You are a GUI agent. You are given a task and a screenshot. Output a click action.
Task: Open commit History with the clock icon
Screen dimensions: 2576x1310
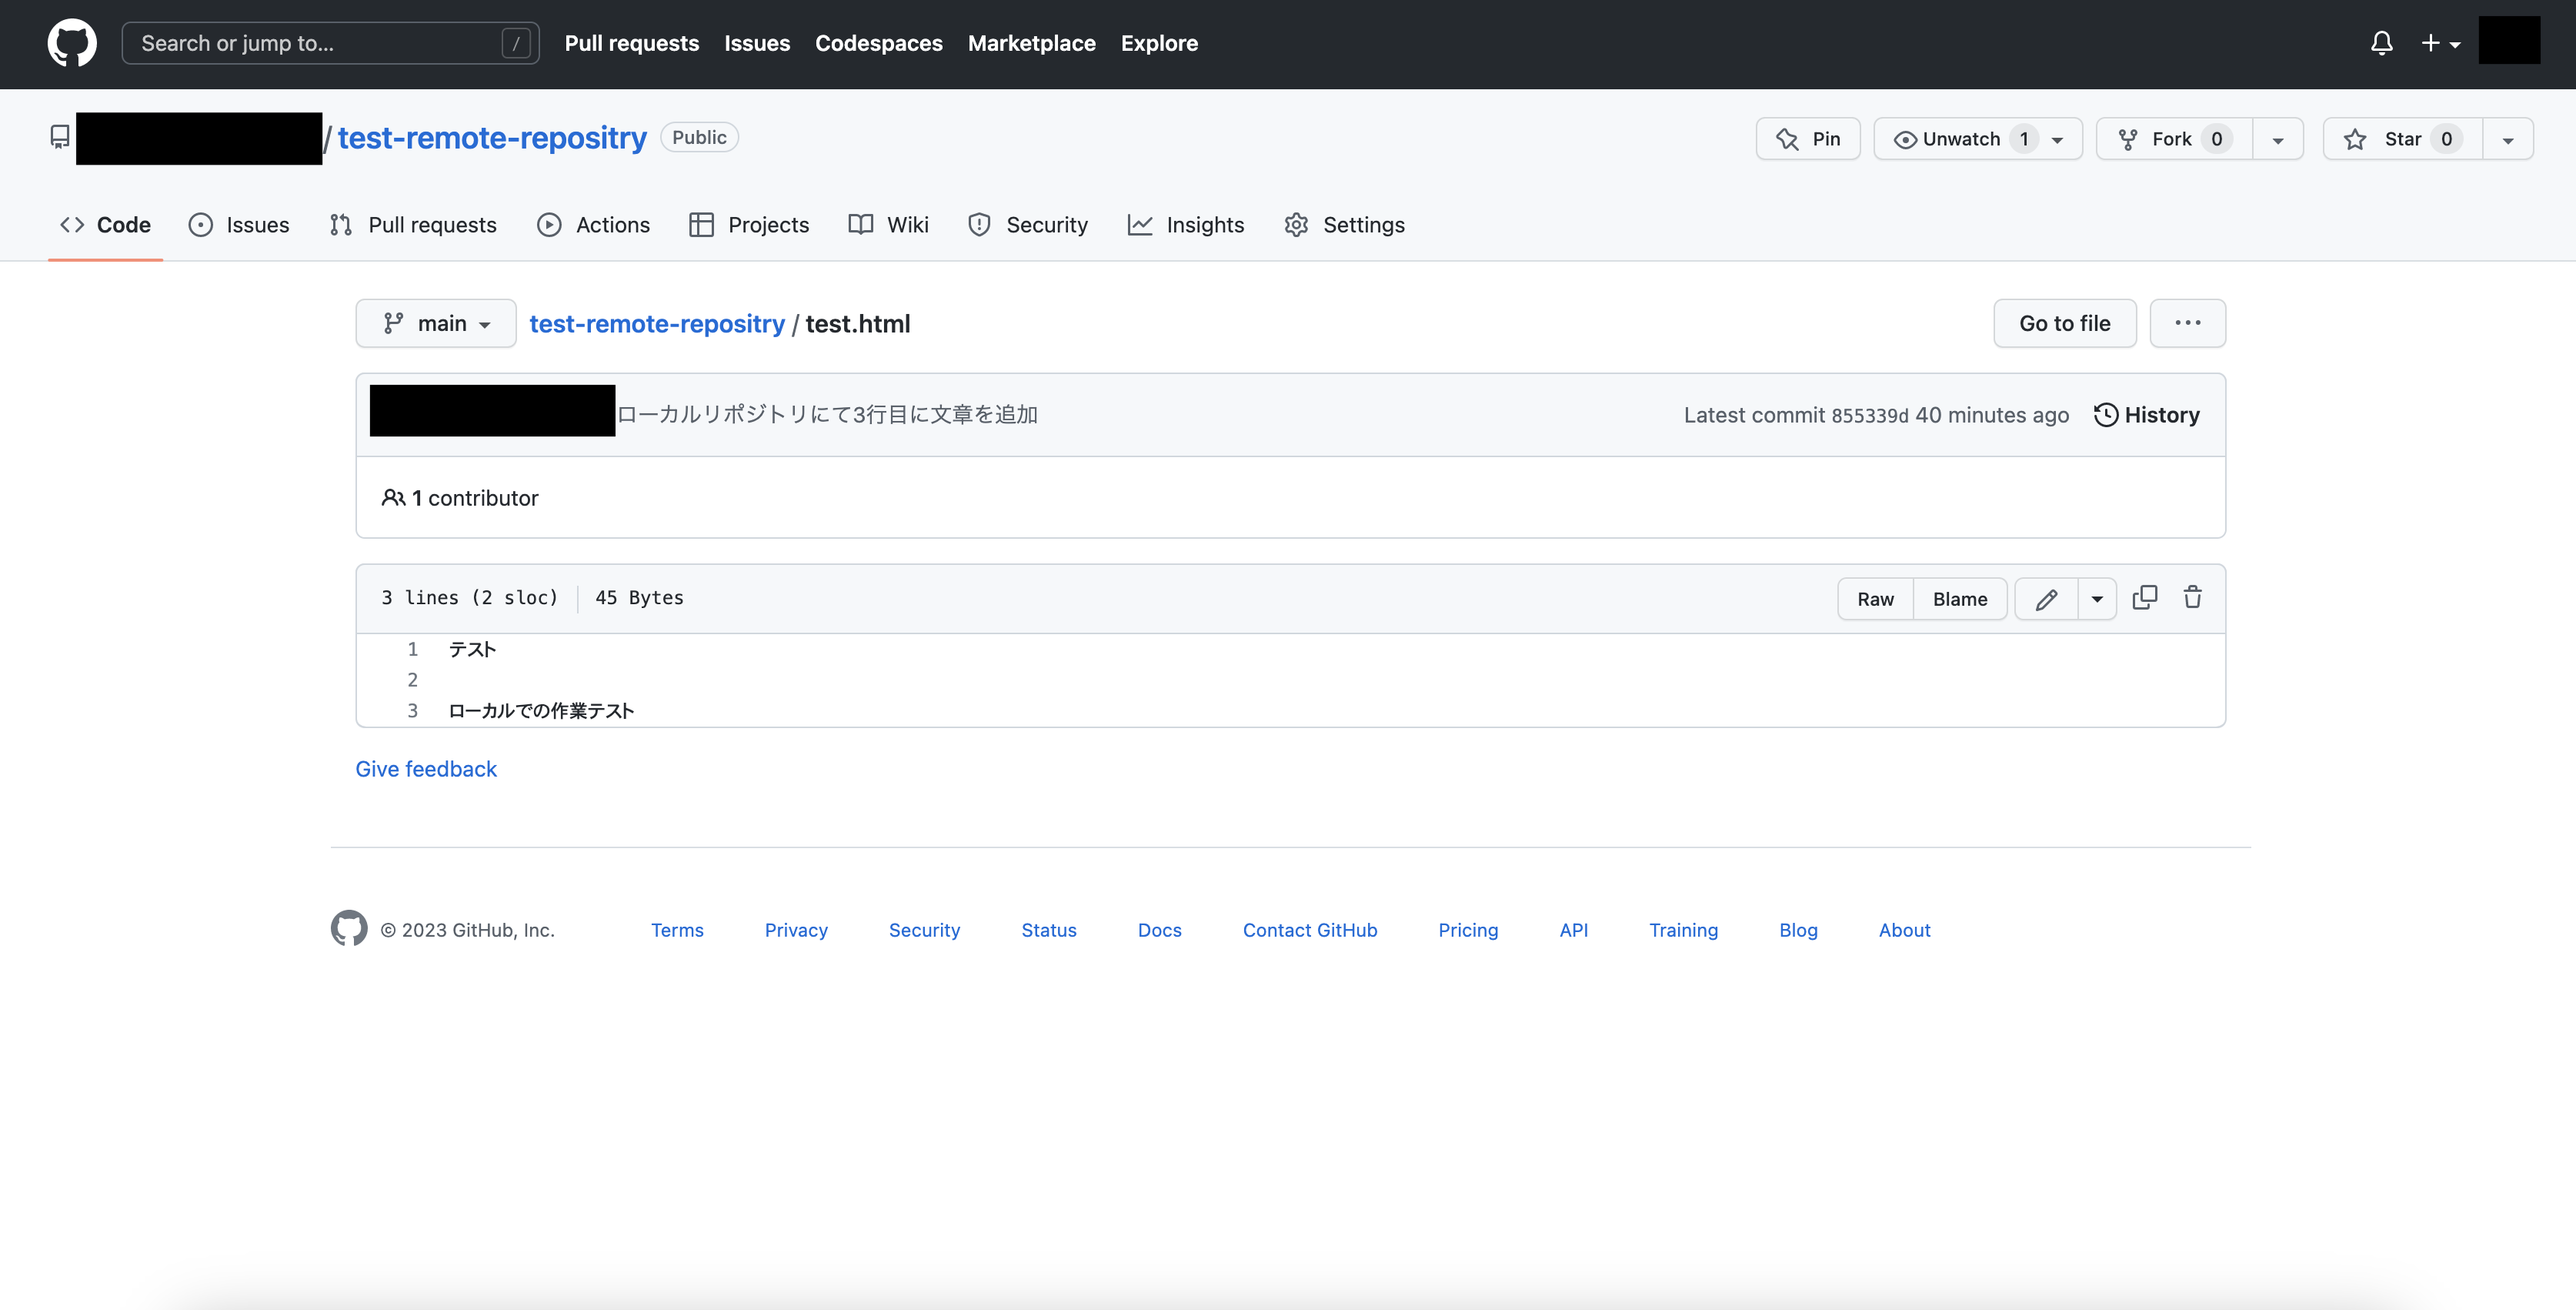[x=2146, y=415]
